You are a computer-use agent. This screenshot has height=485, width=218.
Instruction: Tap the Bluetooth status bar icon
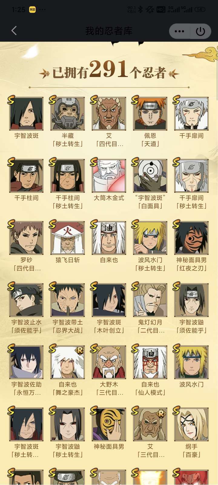[x=140, y=9]
